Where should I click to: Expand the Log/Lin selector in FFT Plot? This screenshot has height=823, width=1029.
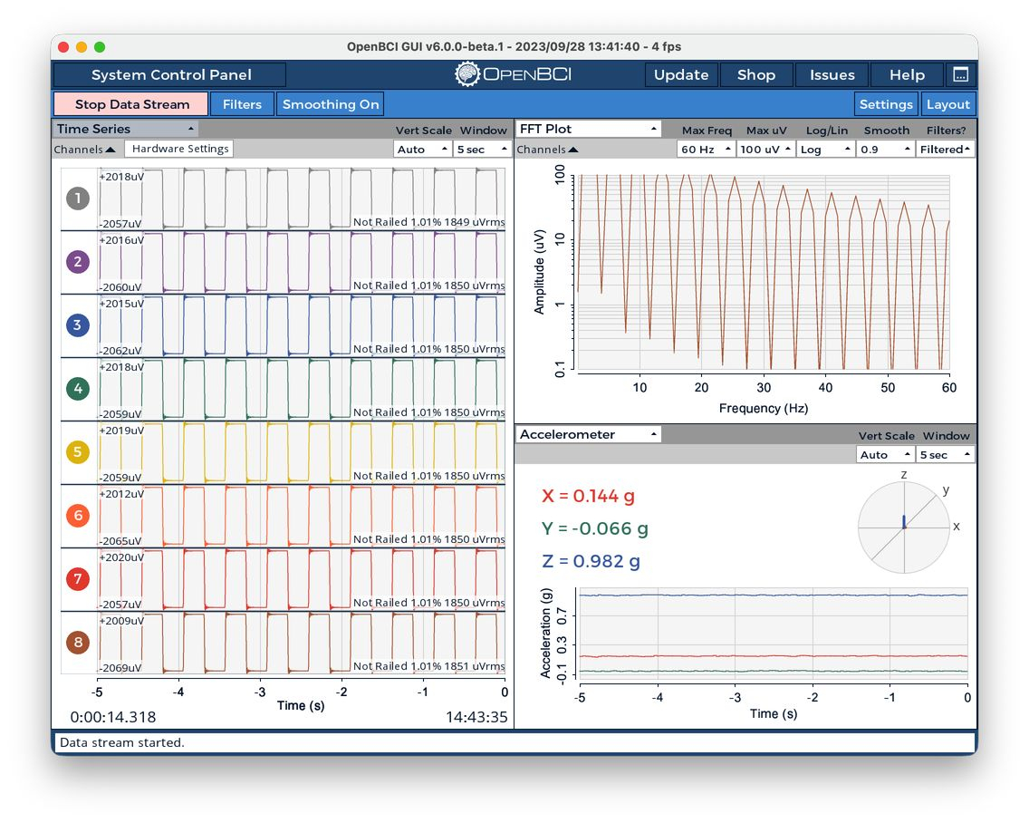point(825,149)
